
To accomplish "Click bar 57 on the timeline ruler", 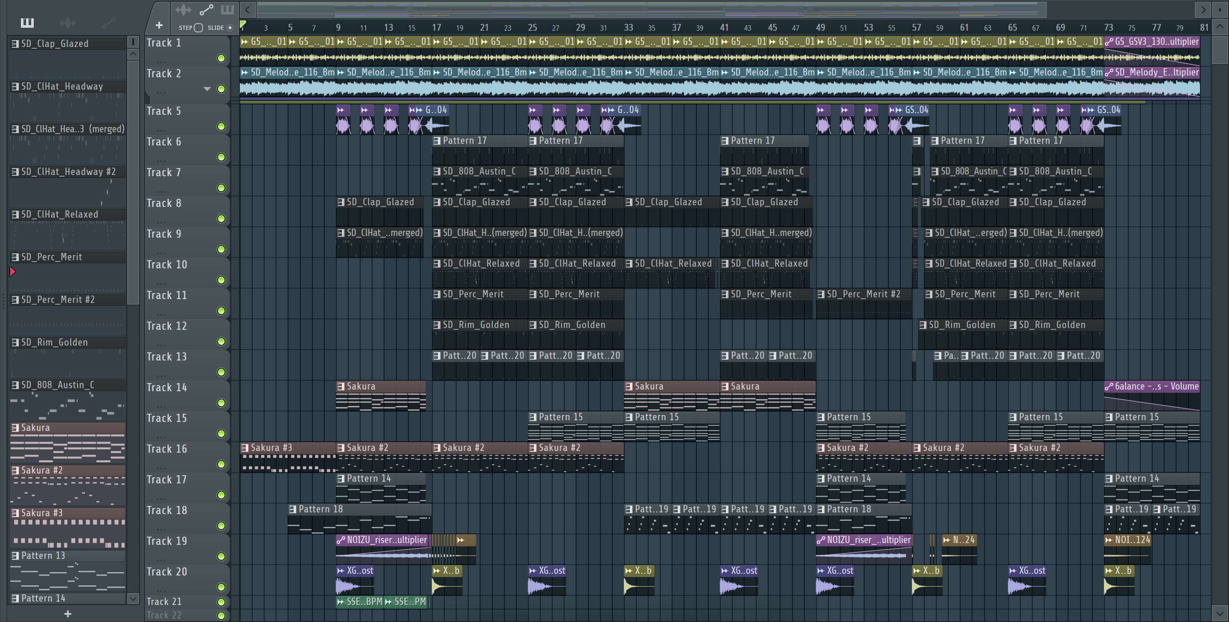I will coord(917,27).
